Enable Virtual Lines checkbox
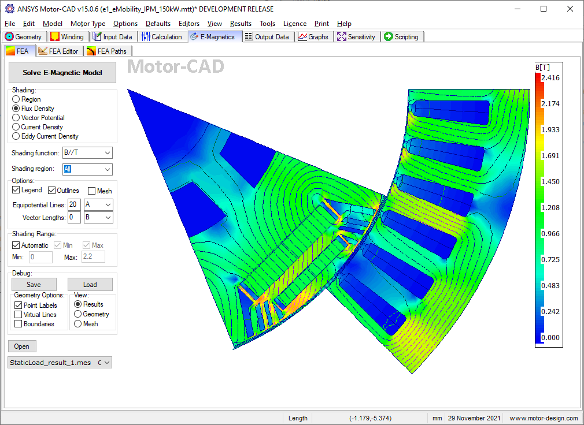 (x=18, y=315)
